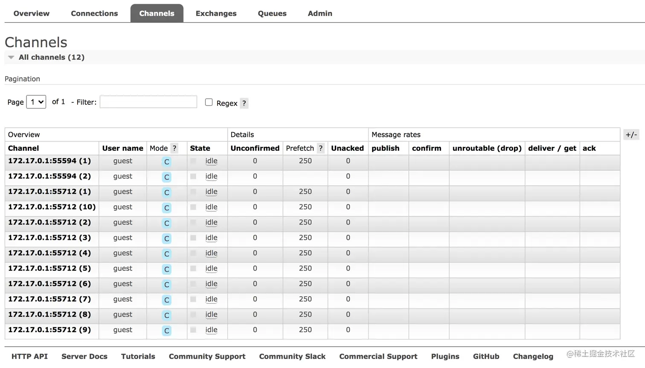Screen dimensions: 645x368
Task: Open channel 172.17.0.1:55594 (1)
Action: tap(49, 161)
